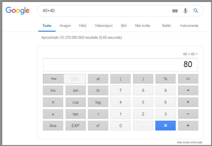This screenshot has width=212, height=146.
Task: Expand the Mai multe menu
Action: click(143, 26)
